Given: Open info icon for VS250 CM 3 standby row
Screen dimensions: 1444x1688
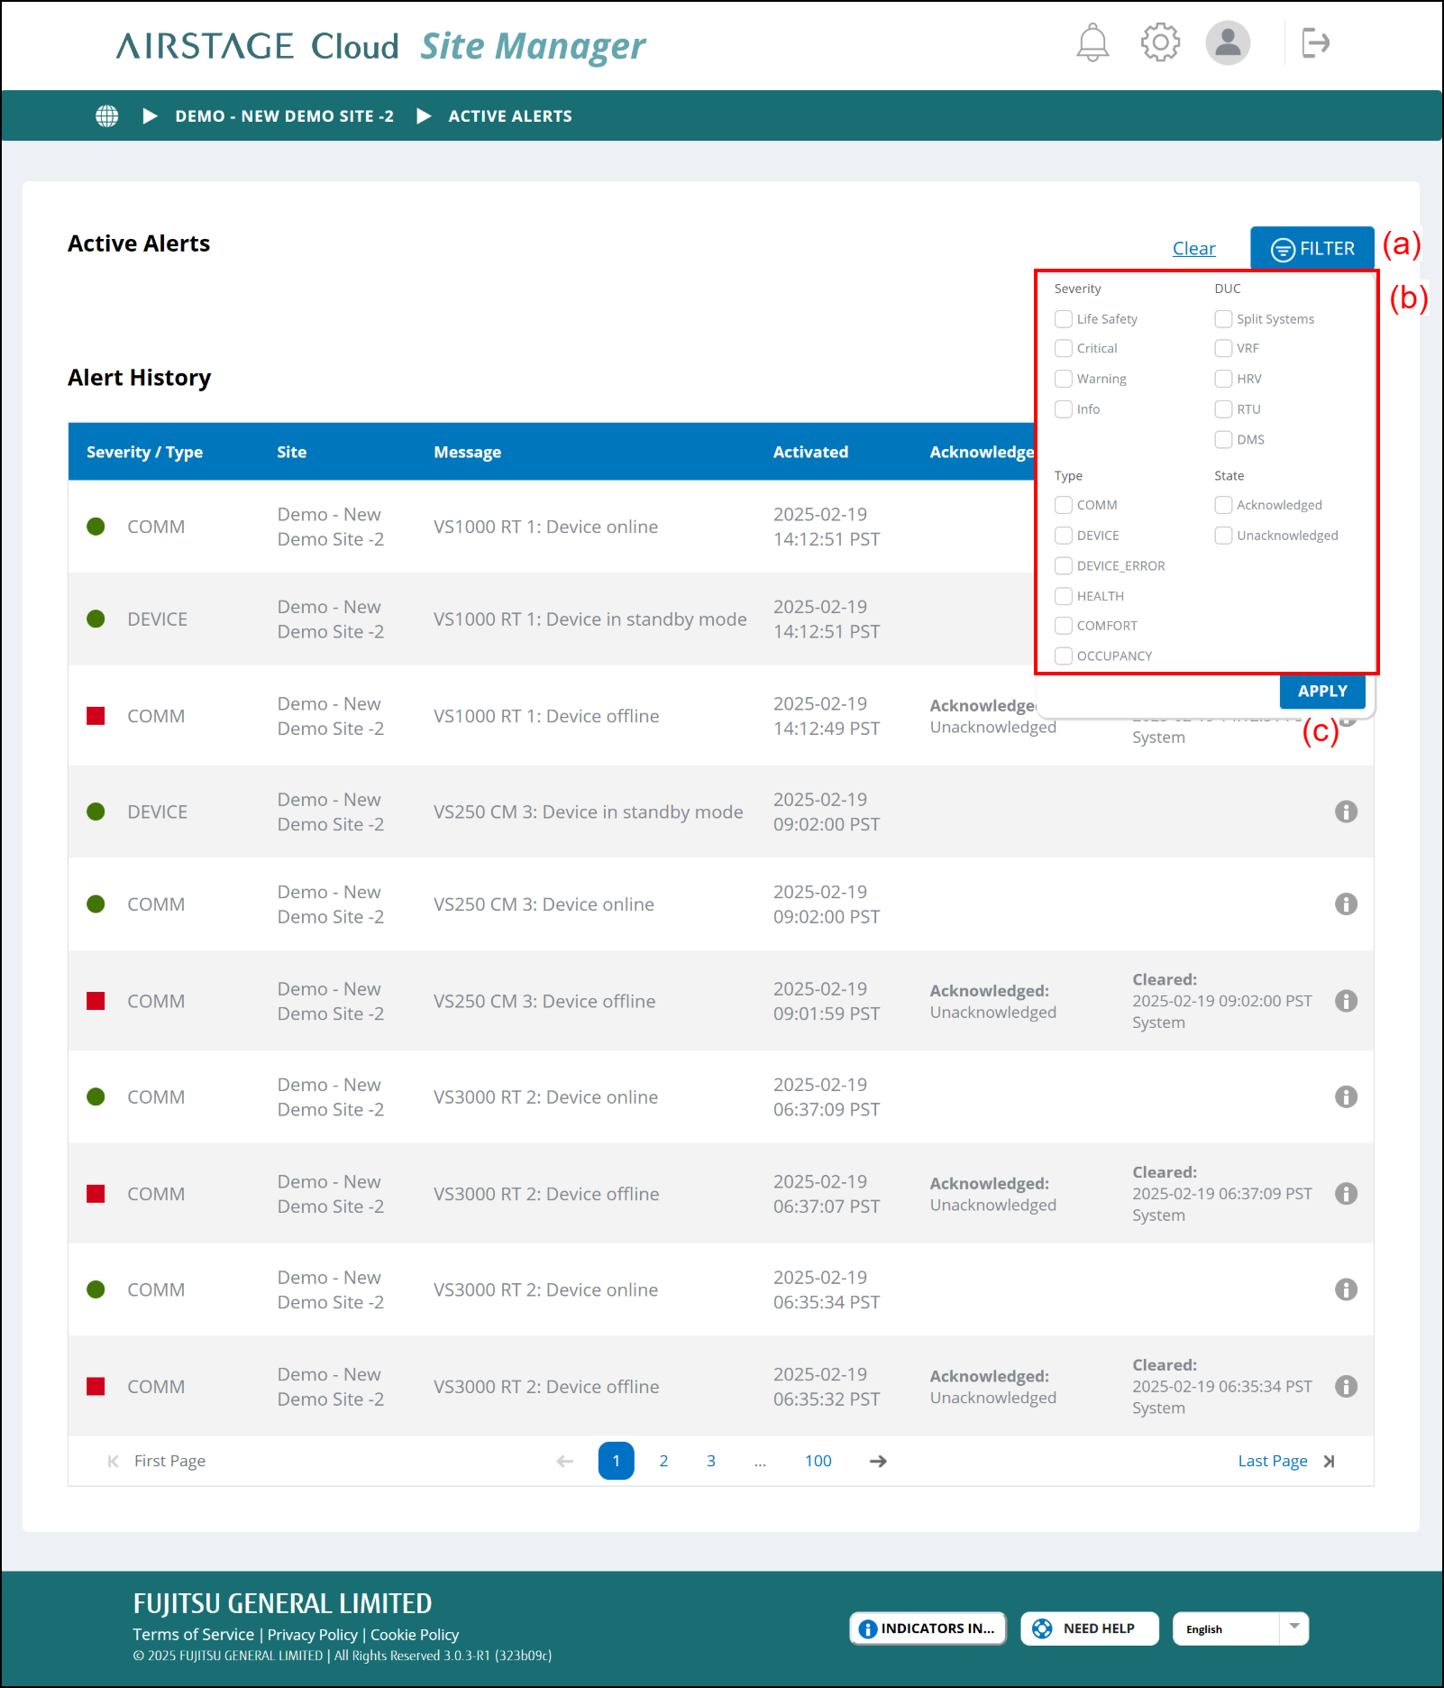Looking at the screenshot, I should [1346, 812].
